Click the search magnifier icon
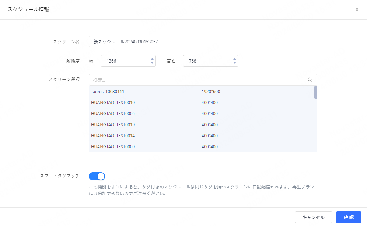 pos(310,80)
